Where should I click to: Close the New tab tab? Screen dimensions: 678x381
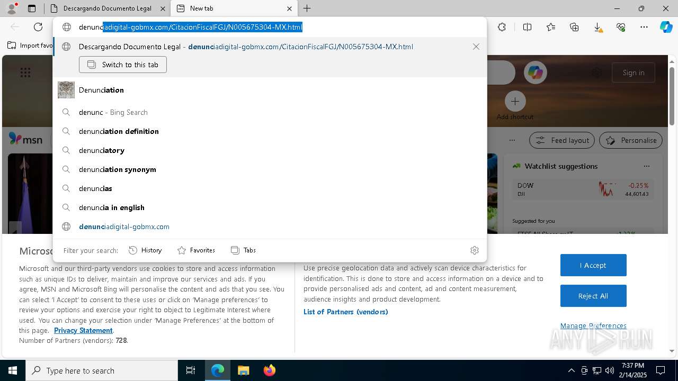coord(289,8)
